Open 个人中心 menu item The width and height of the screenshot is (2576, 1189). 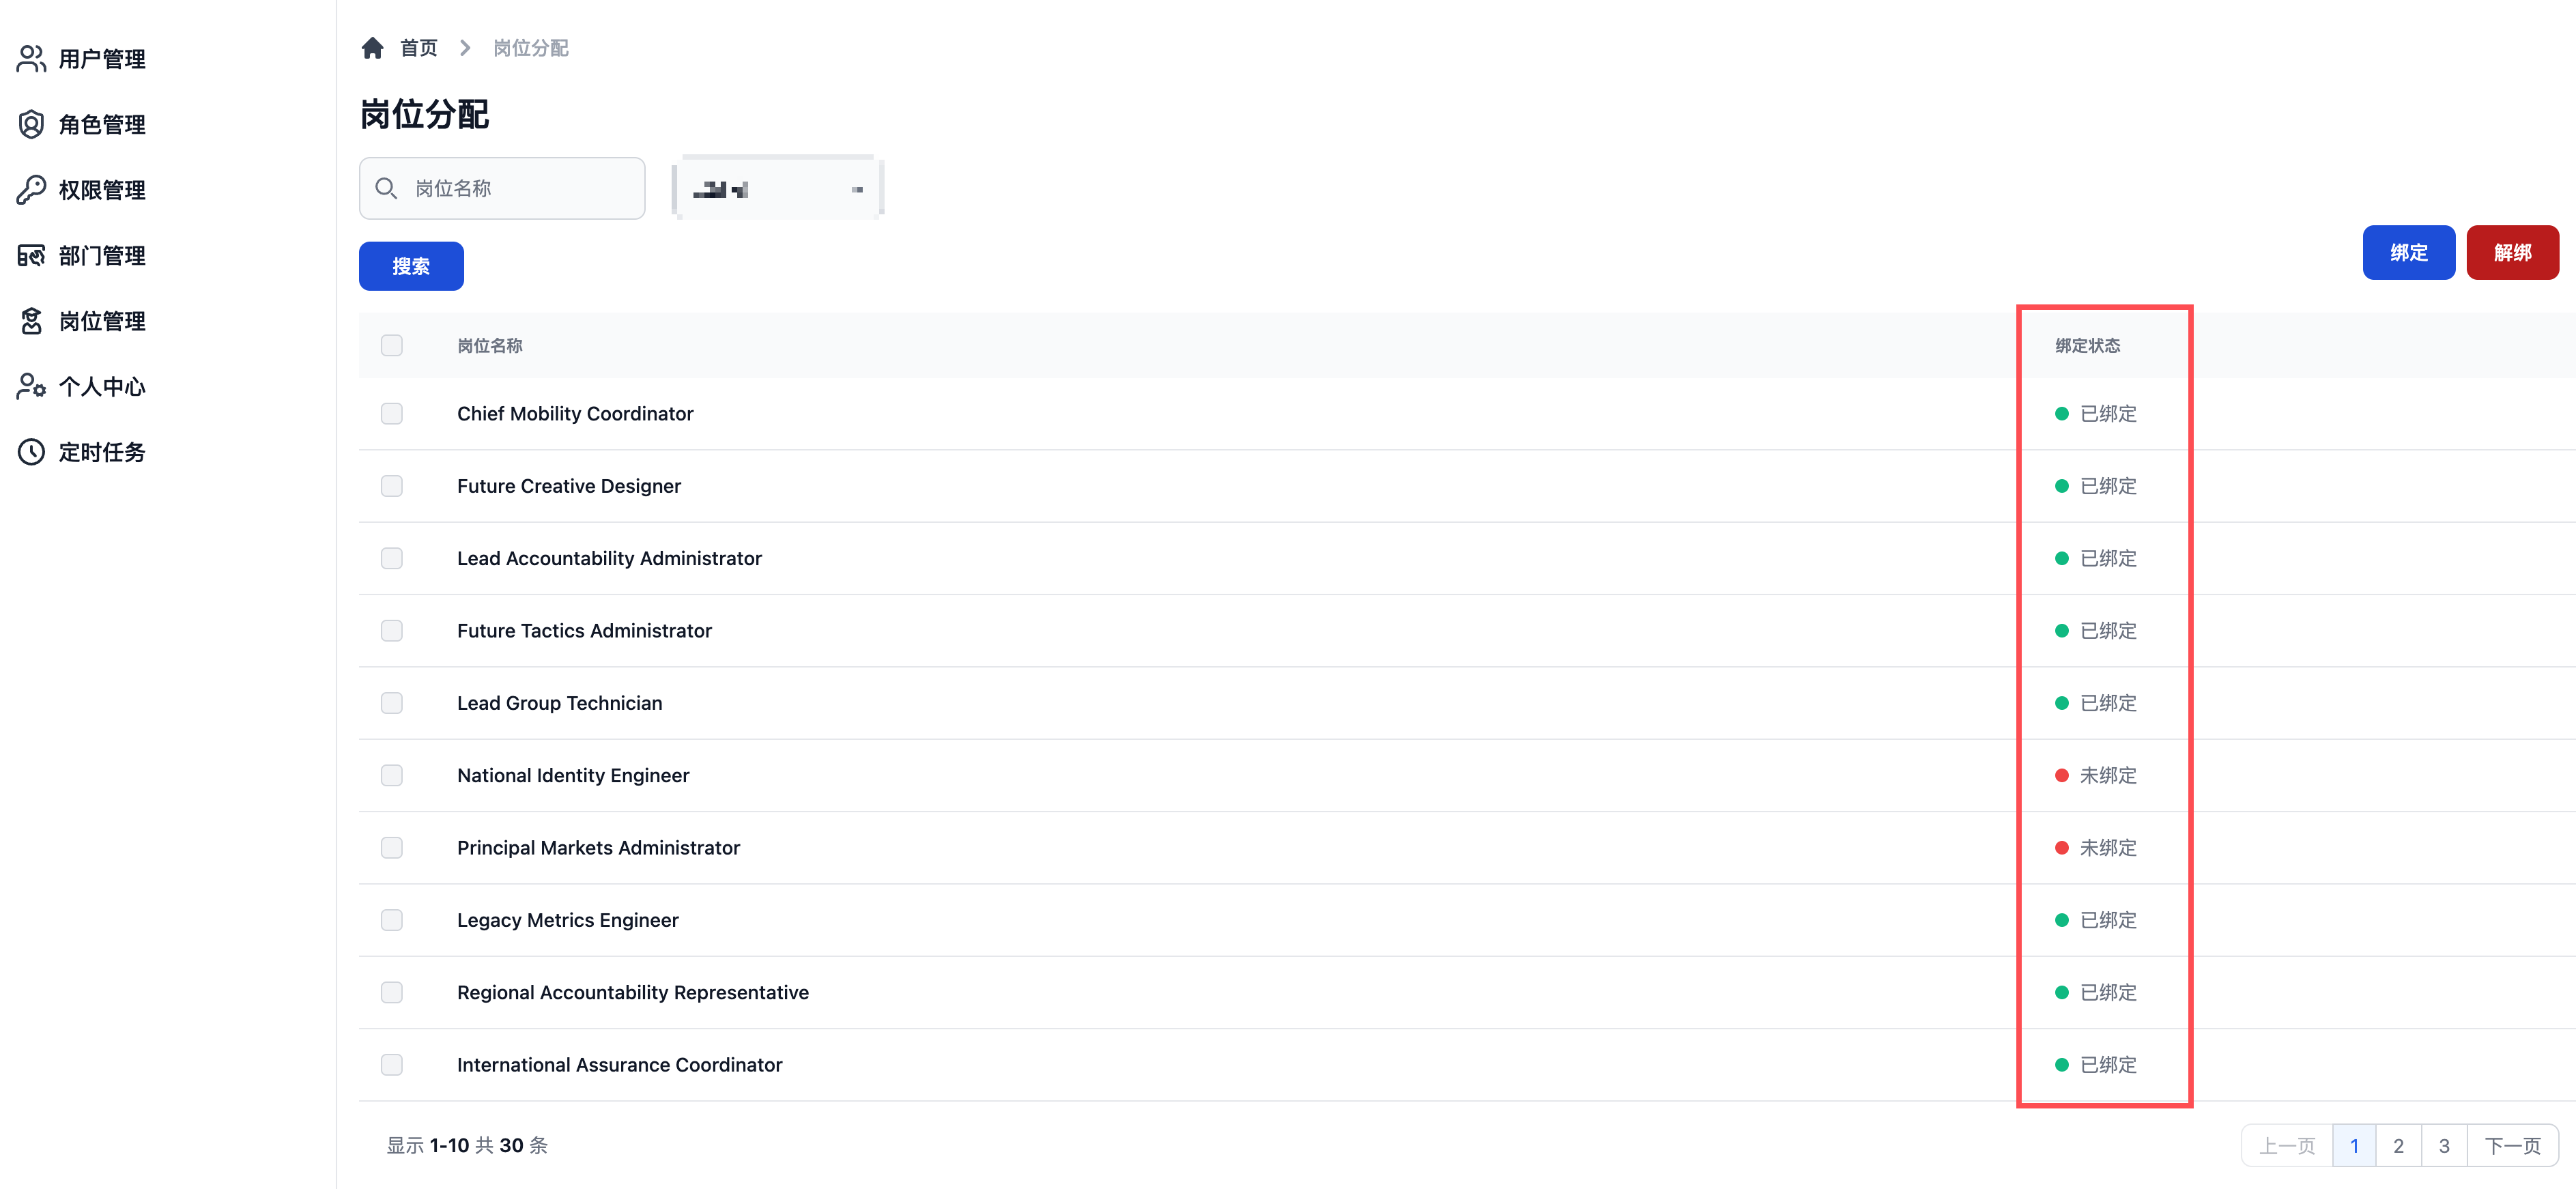(x=102, y=386)
